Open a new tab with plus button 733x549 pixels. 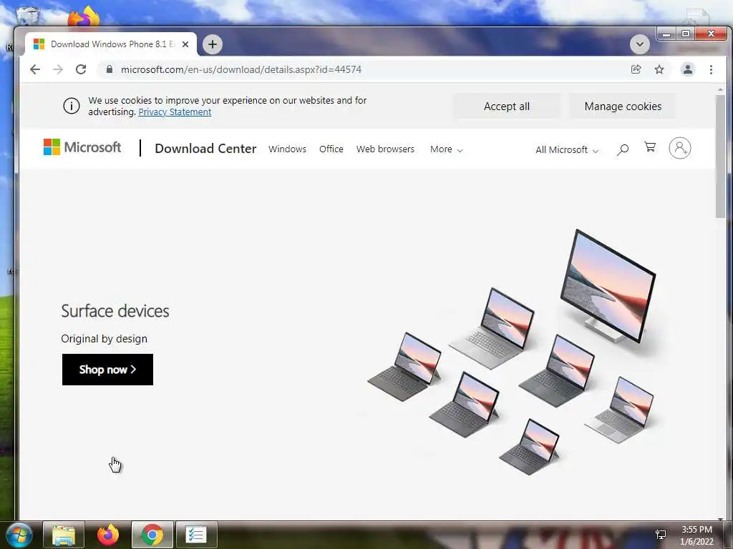click(x=212, y=44)
